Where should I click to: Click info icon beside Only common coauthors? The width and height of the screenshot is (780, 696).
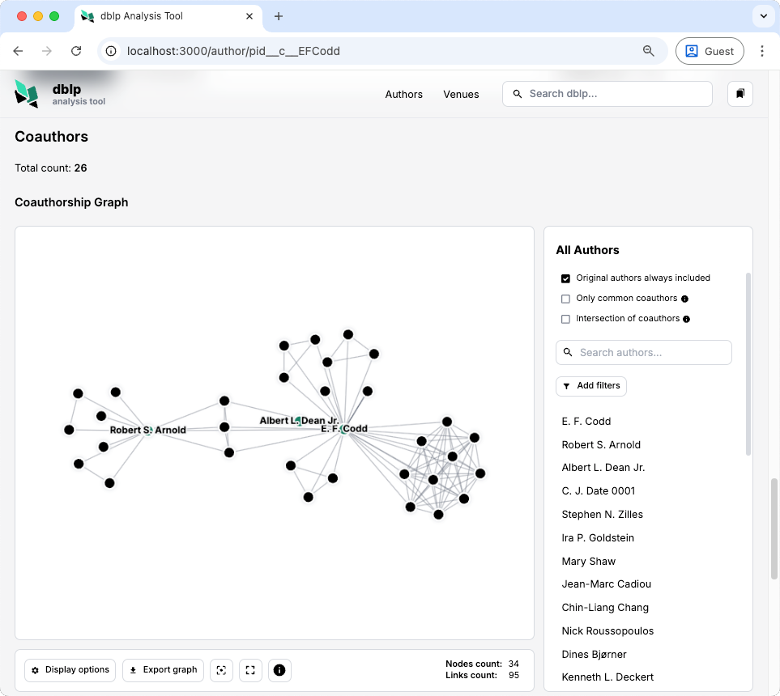tap(685, 299)
